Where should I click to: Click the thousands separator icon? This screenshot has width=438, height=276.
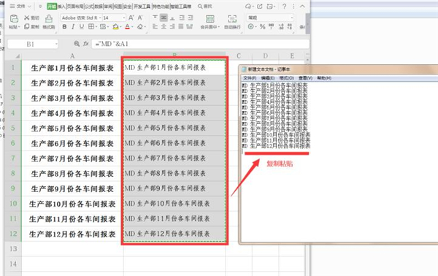click(x=272, y=26)
